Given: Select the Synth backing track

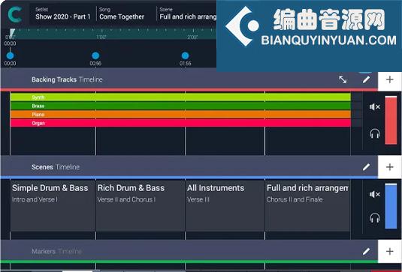Looking at the screenshot, I should click(x=180, y=97).
